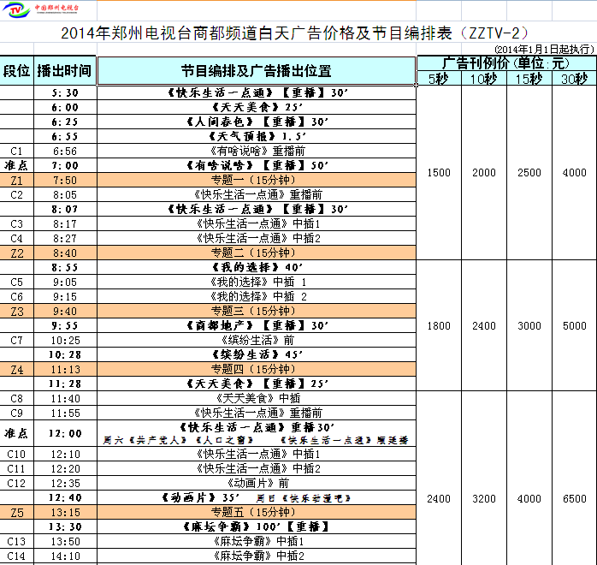Select cell with time 8:07
Viewport: 597px width, 565px height.
coord(65,209)
